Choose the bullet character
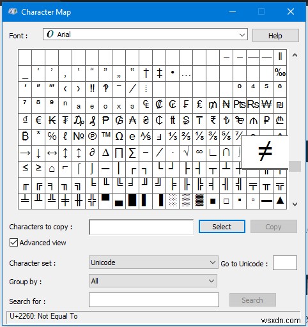The width and height of the screenshot is (308, 327). click(173, 73)
